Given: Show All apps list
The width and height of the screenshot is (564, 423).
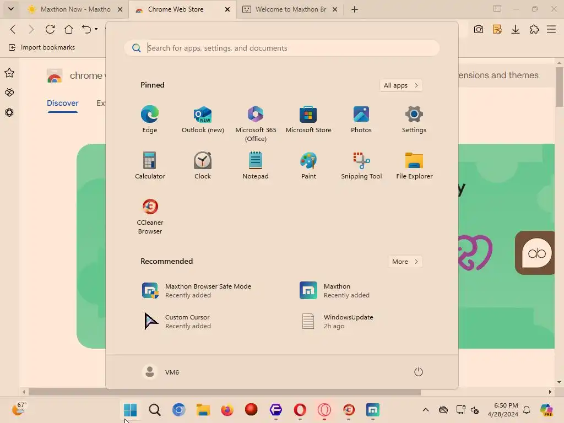Looking at the screenshot, I should (401, 85).
